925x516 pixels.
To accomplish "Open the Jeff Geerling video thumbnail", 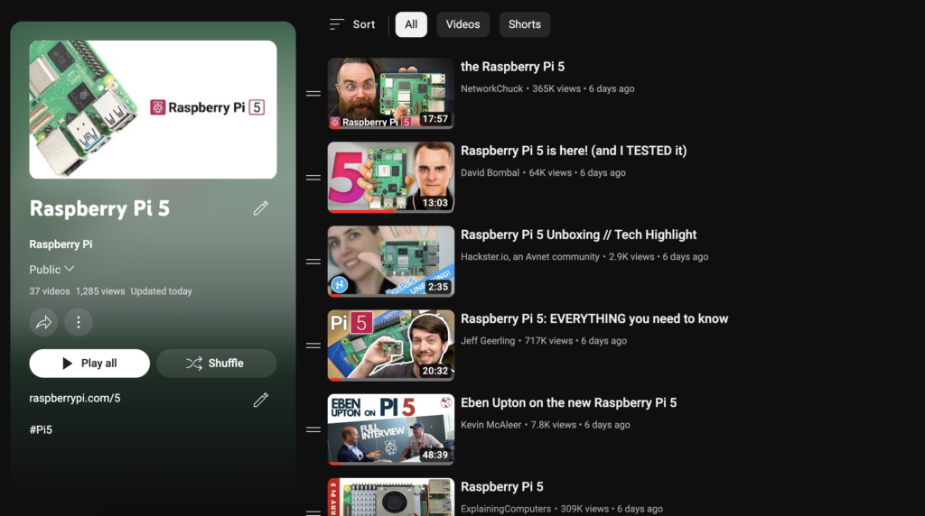I will point(391,346).
